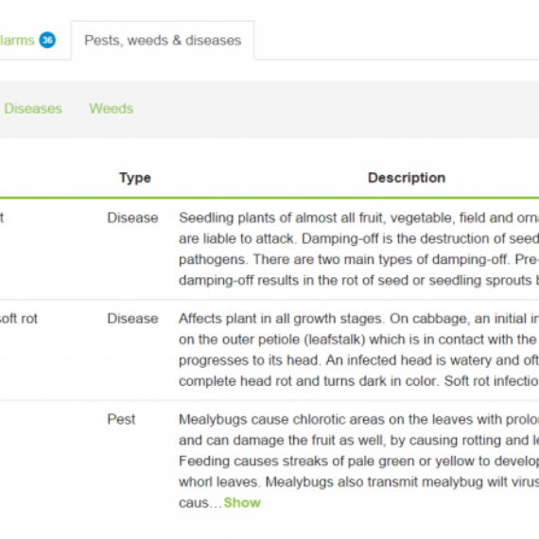This screenshot has height=539, width=539.
Task: Click blank tab strip right of Pests tab
Action: [x=397, y=41]
